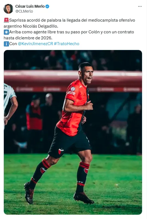
Task: Click the blue verified checkmark badge
Action: point(47,6)
